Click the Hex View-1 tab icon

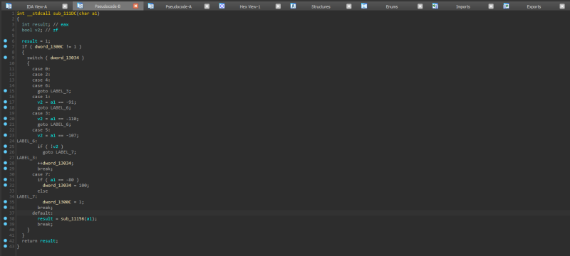(222, 6)
